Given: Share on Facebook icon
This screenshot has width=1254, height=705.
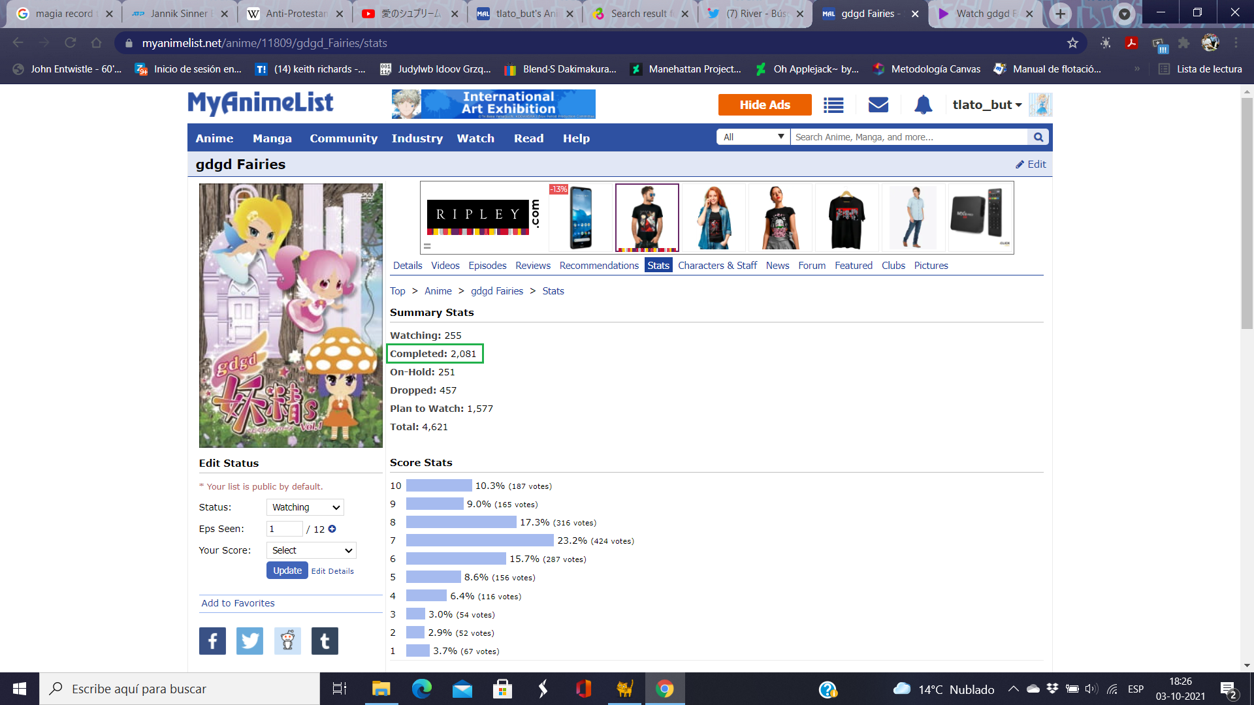Looking at the screenshot, I should pyautogui.click(x=212, y=641).
